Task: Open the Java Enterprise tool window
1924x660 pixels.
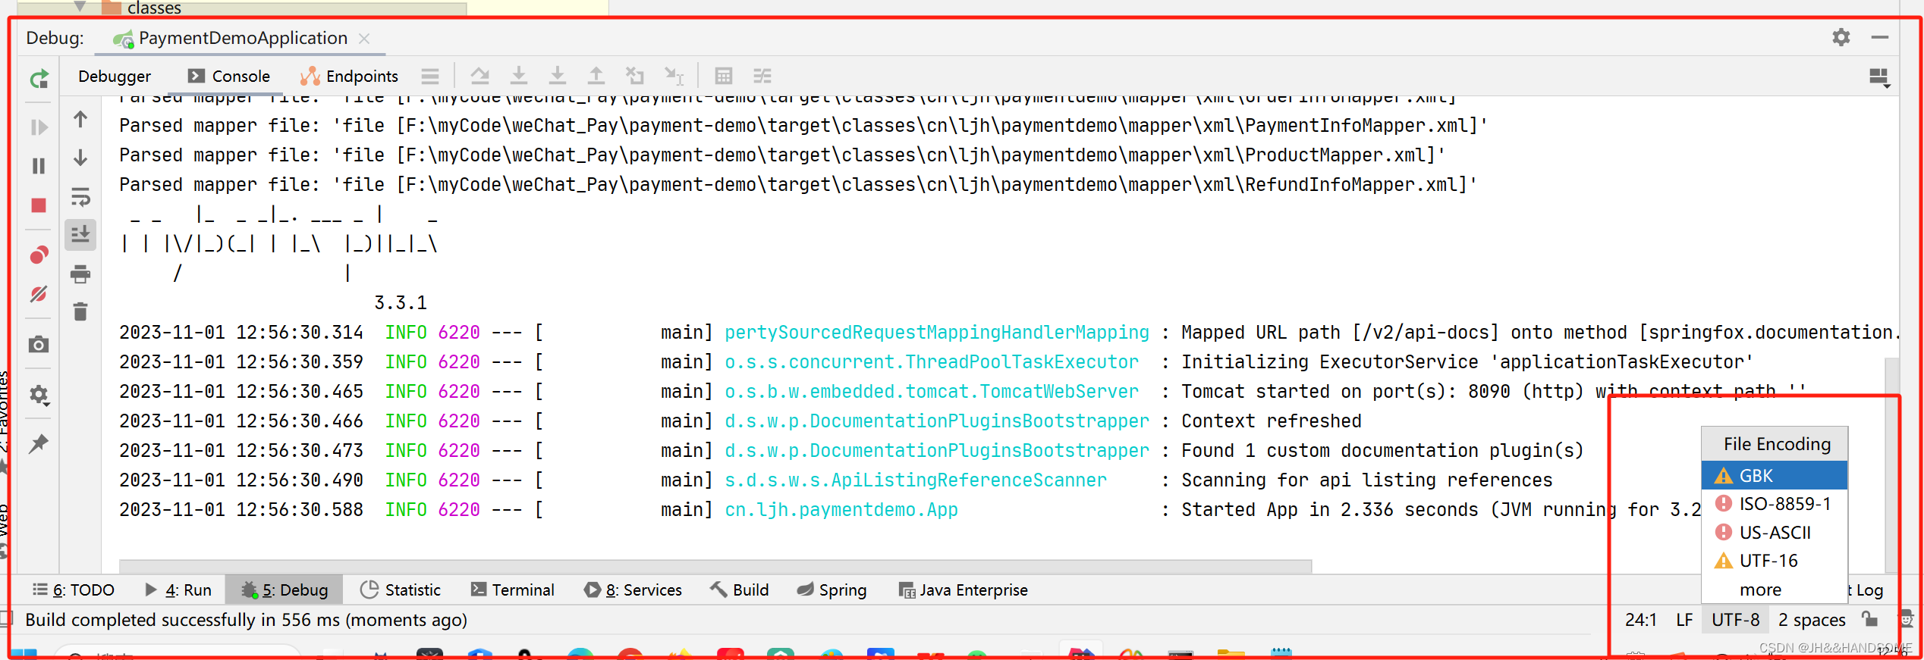Action: click(964, 590)
